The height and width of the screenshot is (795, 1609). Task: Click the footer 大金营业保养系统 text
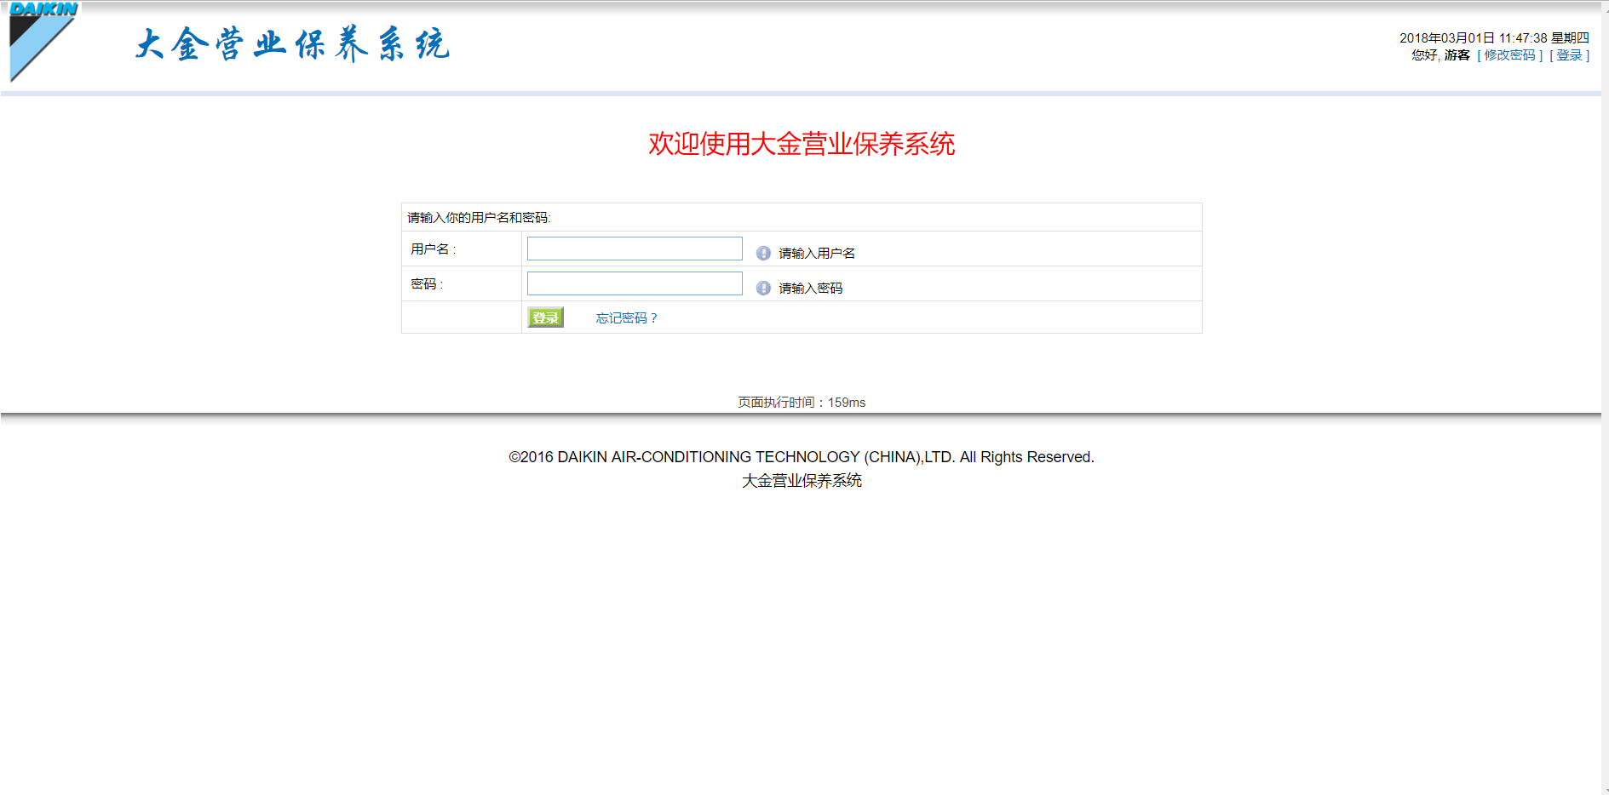point(802,481)
